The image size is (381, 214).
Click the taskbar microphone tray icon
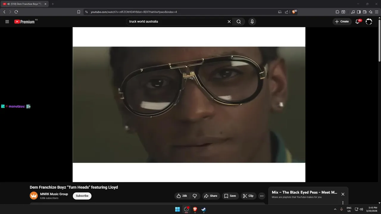[x=341, y=209]
